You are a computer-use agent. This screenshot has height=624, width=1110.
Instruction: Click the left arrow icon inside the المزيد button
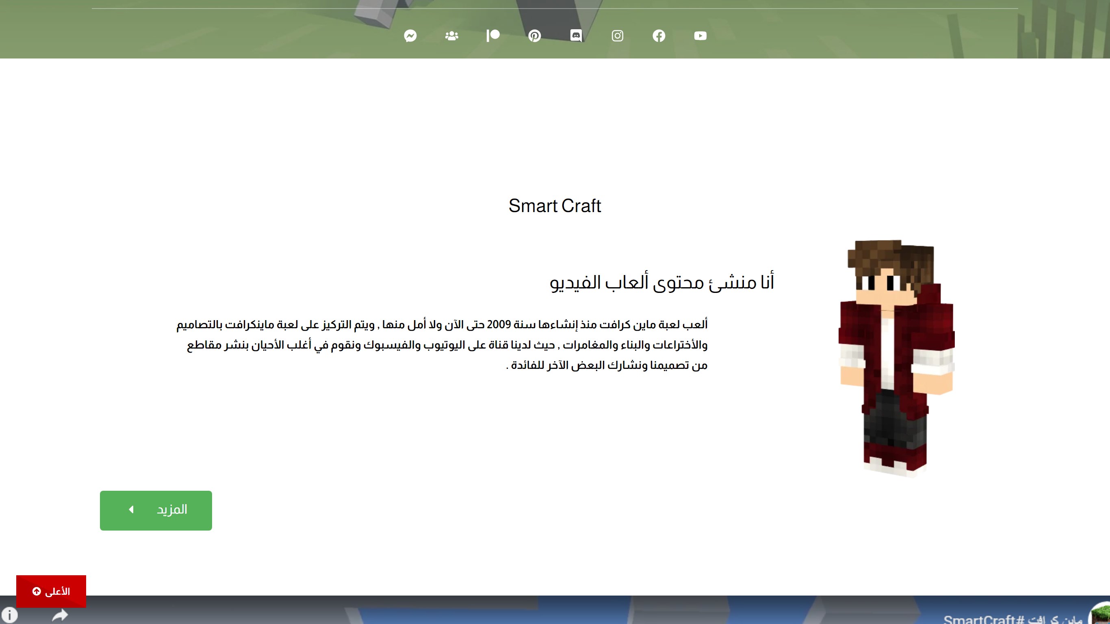point(130,510)
